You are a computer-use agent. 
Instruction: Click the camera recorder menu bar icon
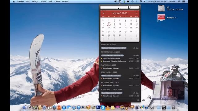click(x=116, y=2)
